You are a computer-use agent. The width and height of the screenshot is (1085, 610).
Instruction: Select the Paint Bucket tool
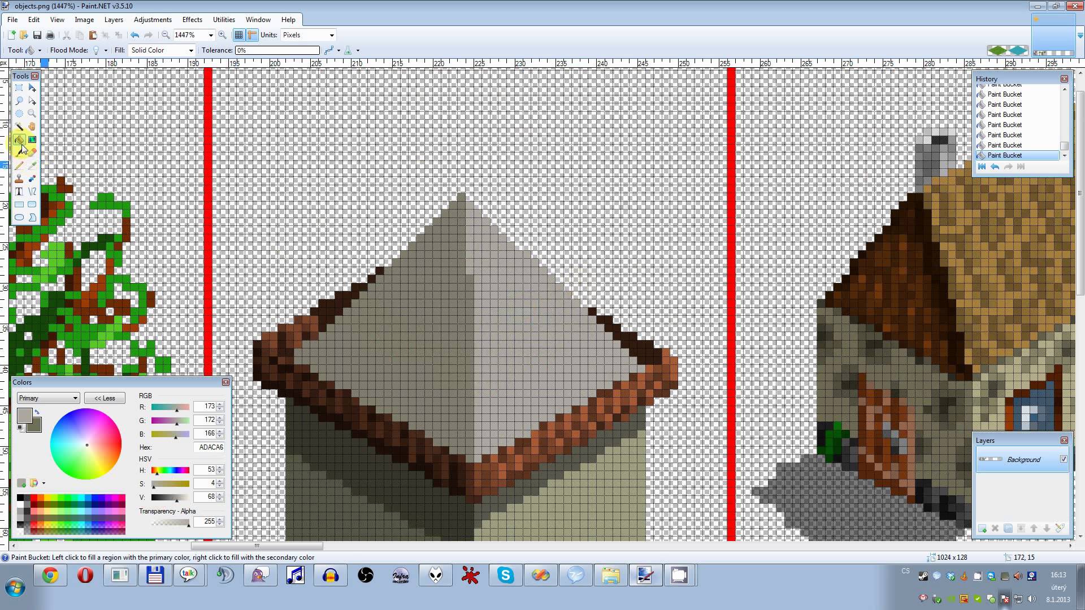click(x=19, y=140)
